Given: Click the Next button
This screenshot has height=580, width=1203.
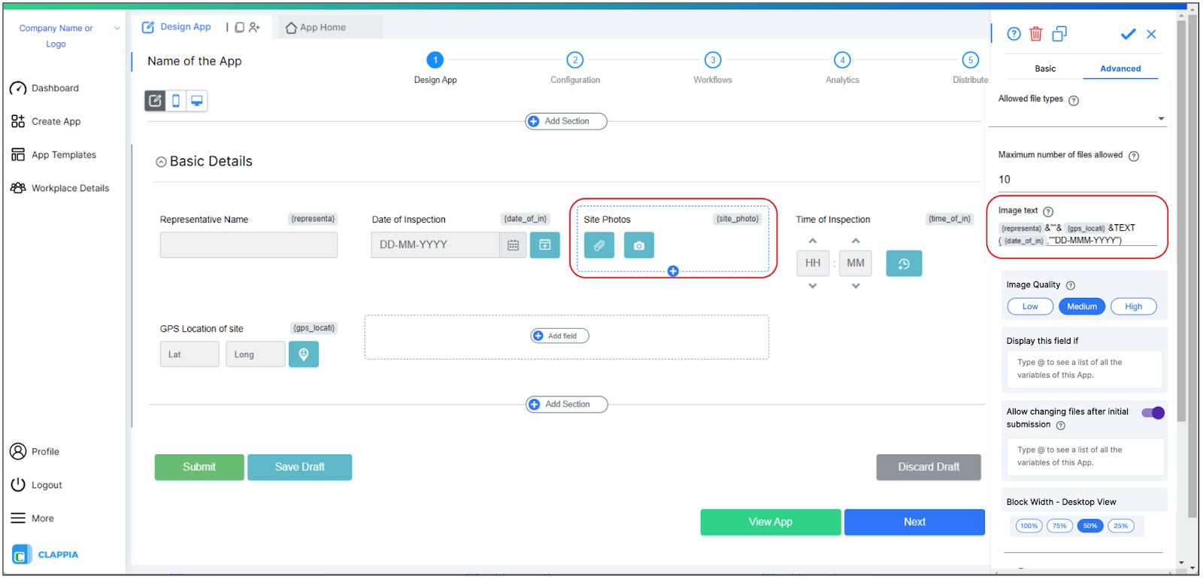Looking at the screenshot, I should [x=914, y=522].
